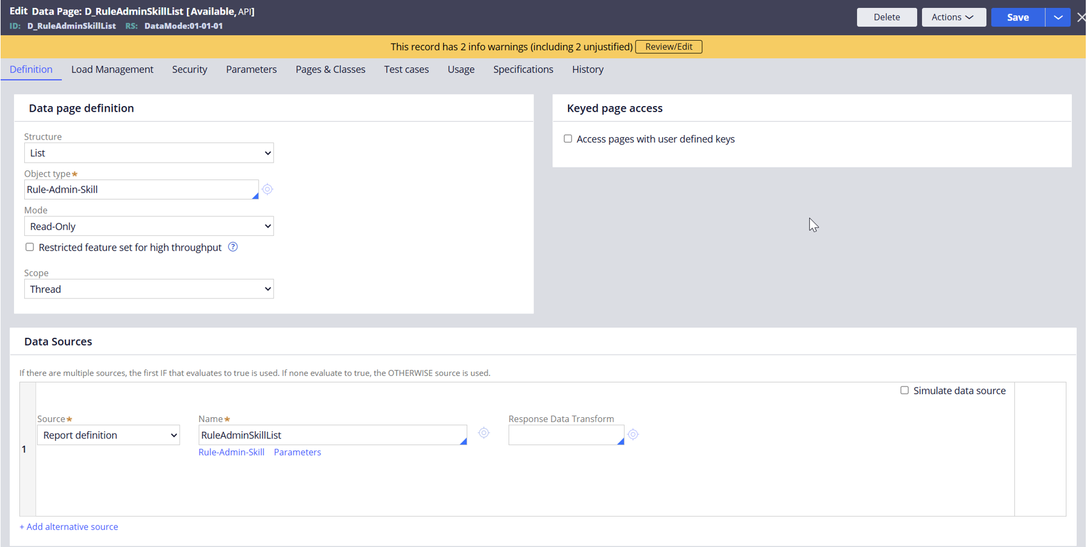
Task: Switch to the Load Management tab
Action: tap(112, 69)
